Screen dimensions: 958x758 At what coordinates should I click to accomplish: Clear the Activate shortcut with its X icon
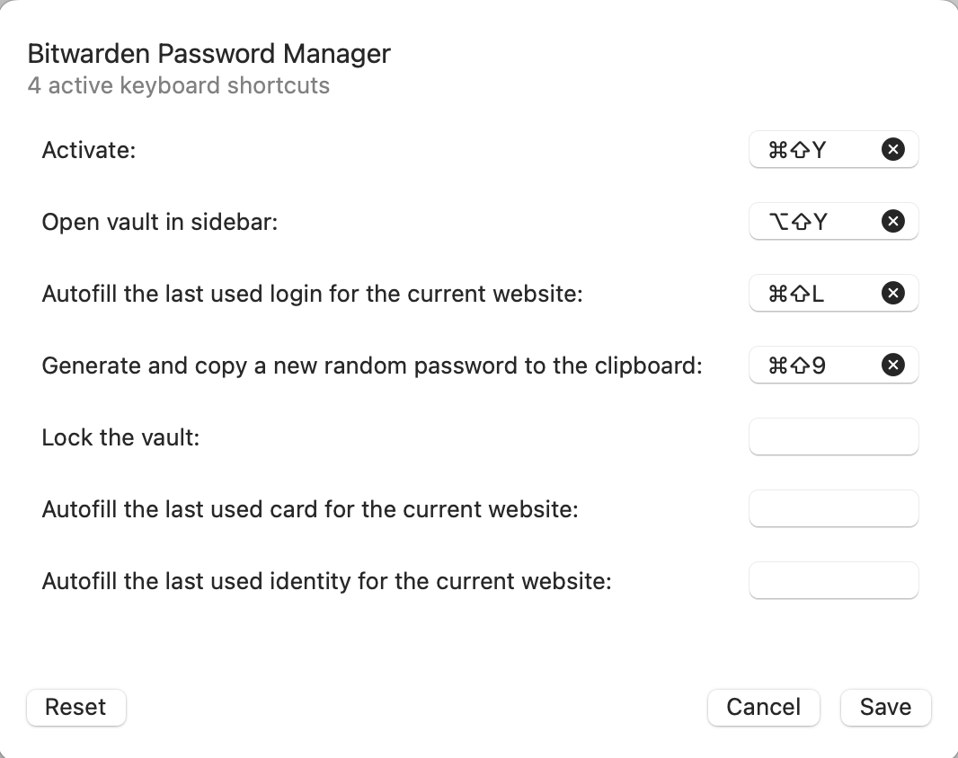click(x=892, y=150)
